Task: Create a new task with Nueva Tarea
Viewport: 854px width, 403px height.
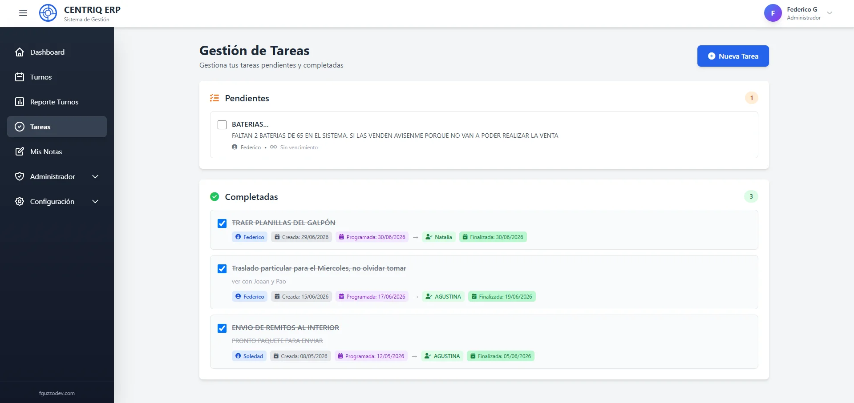Action: point(733,56)
